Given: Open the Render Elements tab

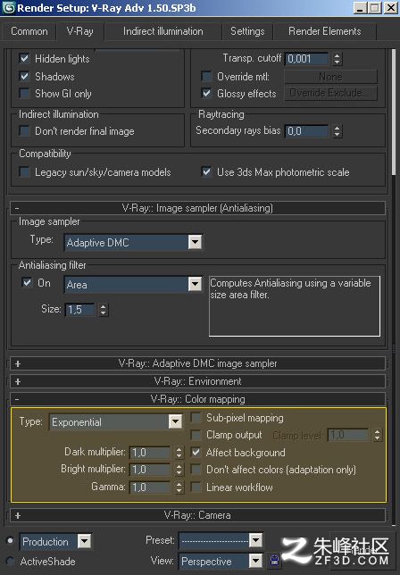Looking at the screenshot, I should 324,31.
